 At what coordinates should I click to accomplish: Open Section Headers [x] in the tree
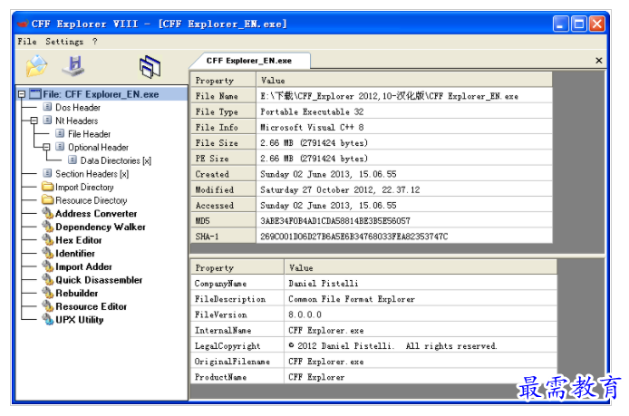(x=92, y=174)
